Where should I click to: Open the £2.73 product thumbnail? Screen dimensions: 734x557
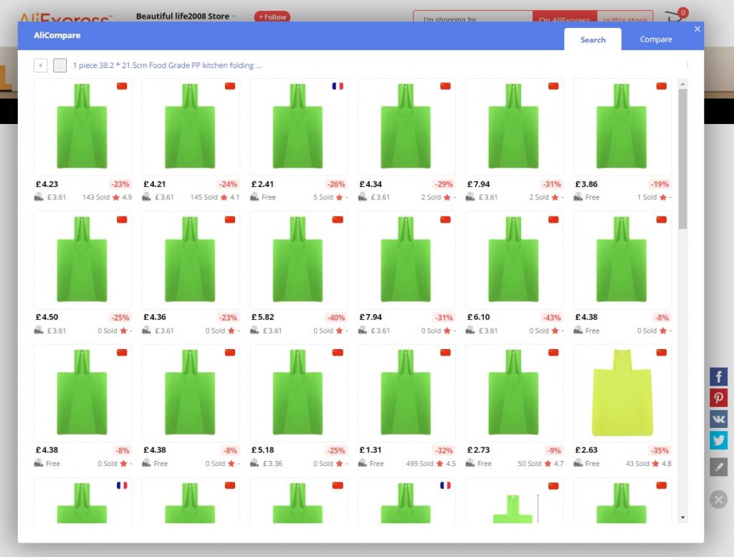point(513,393)
